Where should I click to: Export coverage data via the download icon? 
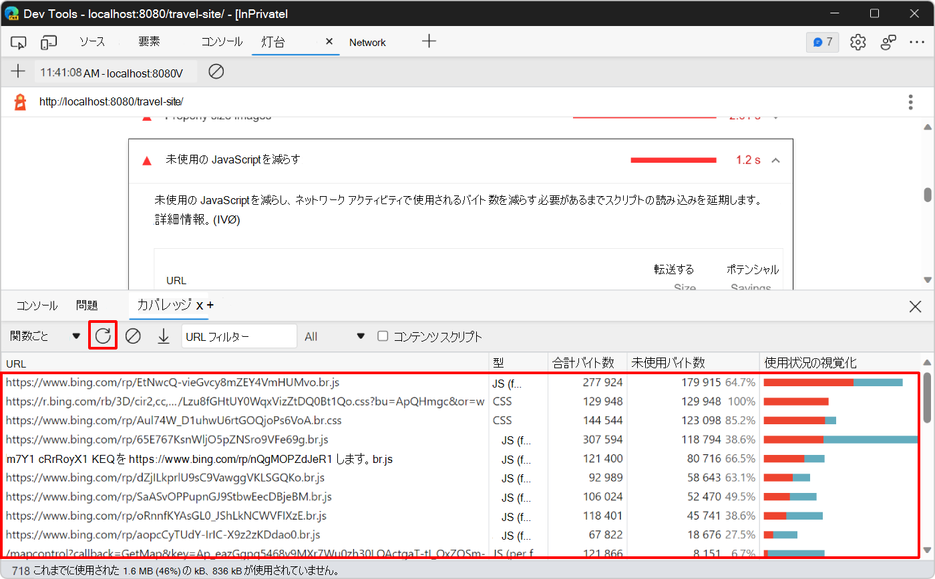(163, 336)
